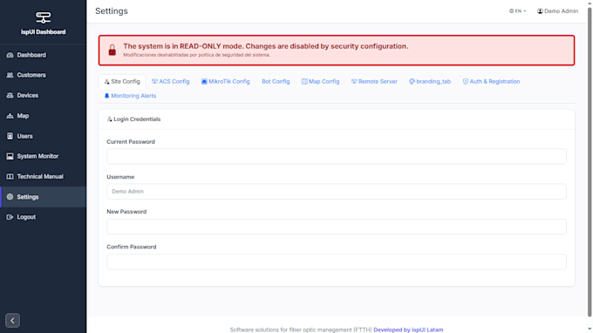
Task: Open the Remote Server tab
Action: click(374, 82)
